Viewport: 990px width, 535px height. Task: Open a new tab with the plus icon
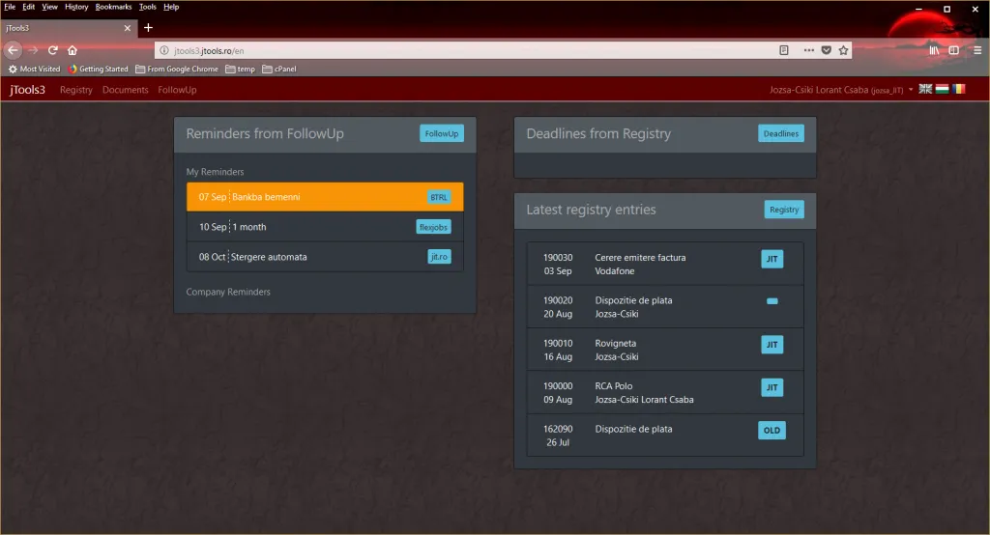148,28
